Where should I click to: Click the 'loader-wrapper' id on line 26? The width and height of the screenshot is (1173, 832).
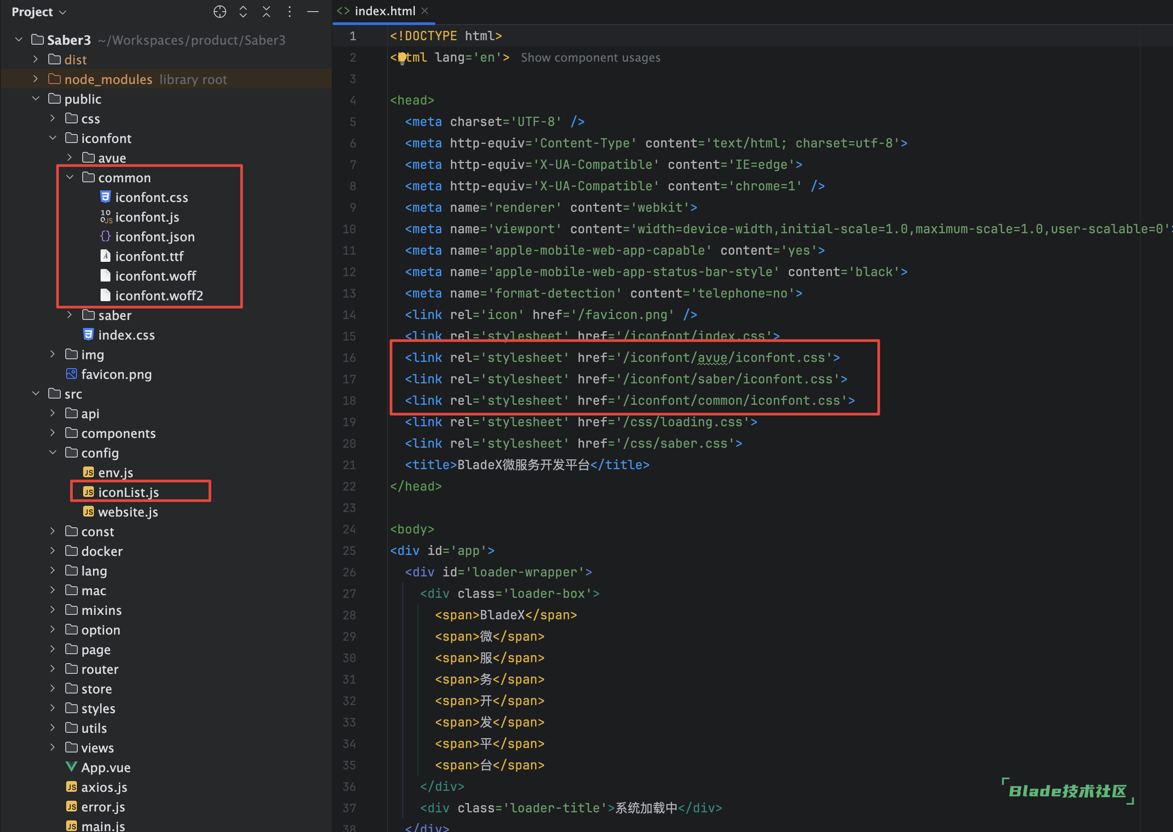coord(525,572)
